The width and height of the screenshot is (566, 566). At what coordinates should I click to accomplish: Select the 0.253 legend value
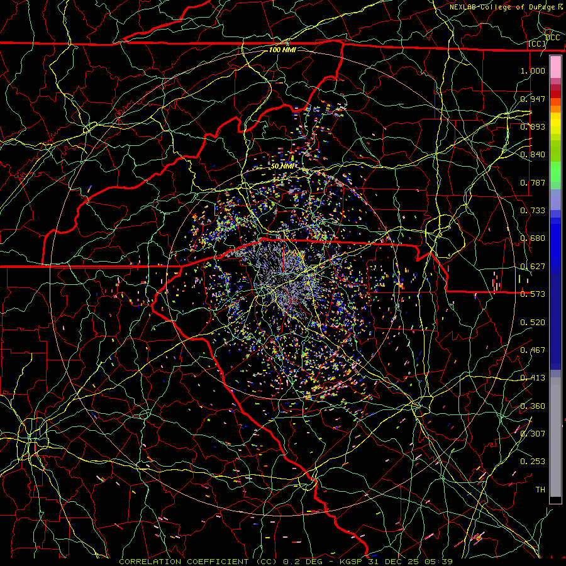(533, 462)
